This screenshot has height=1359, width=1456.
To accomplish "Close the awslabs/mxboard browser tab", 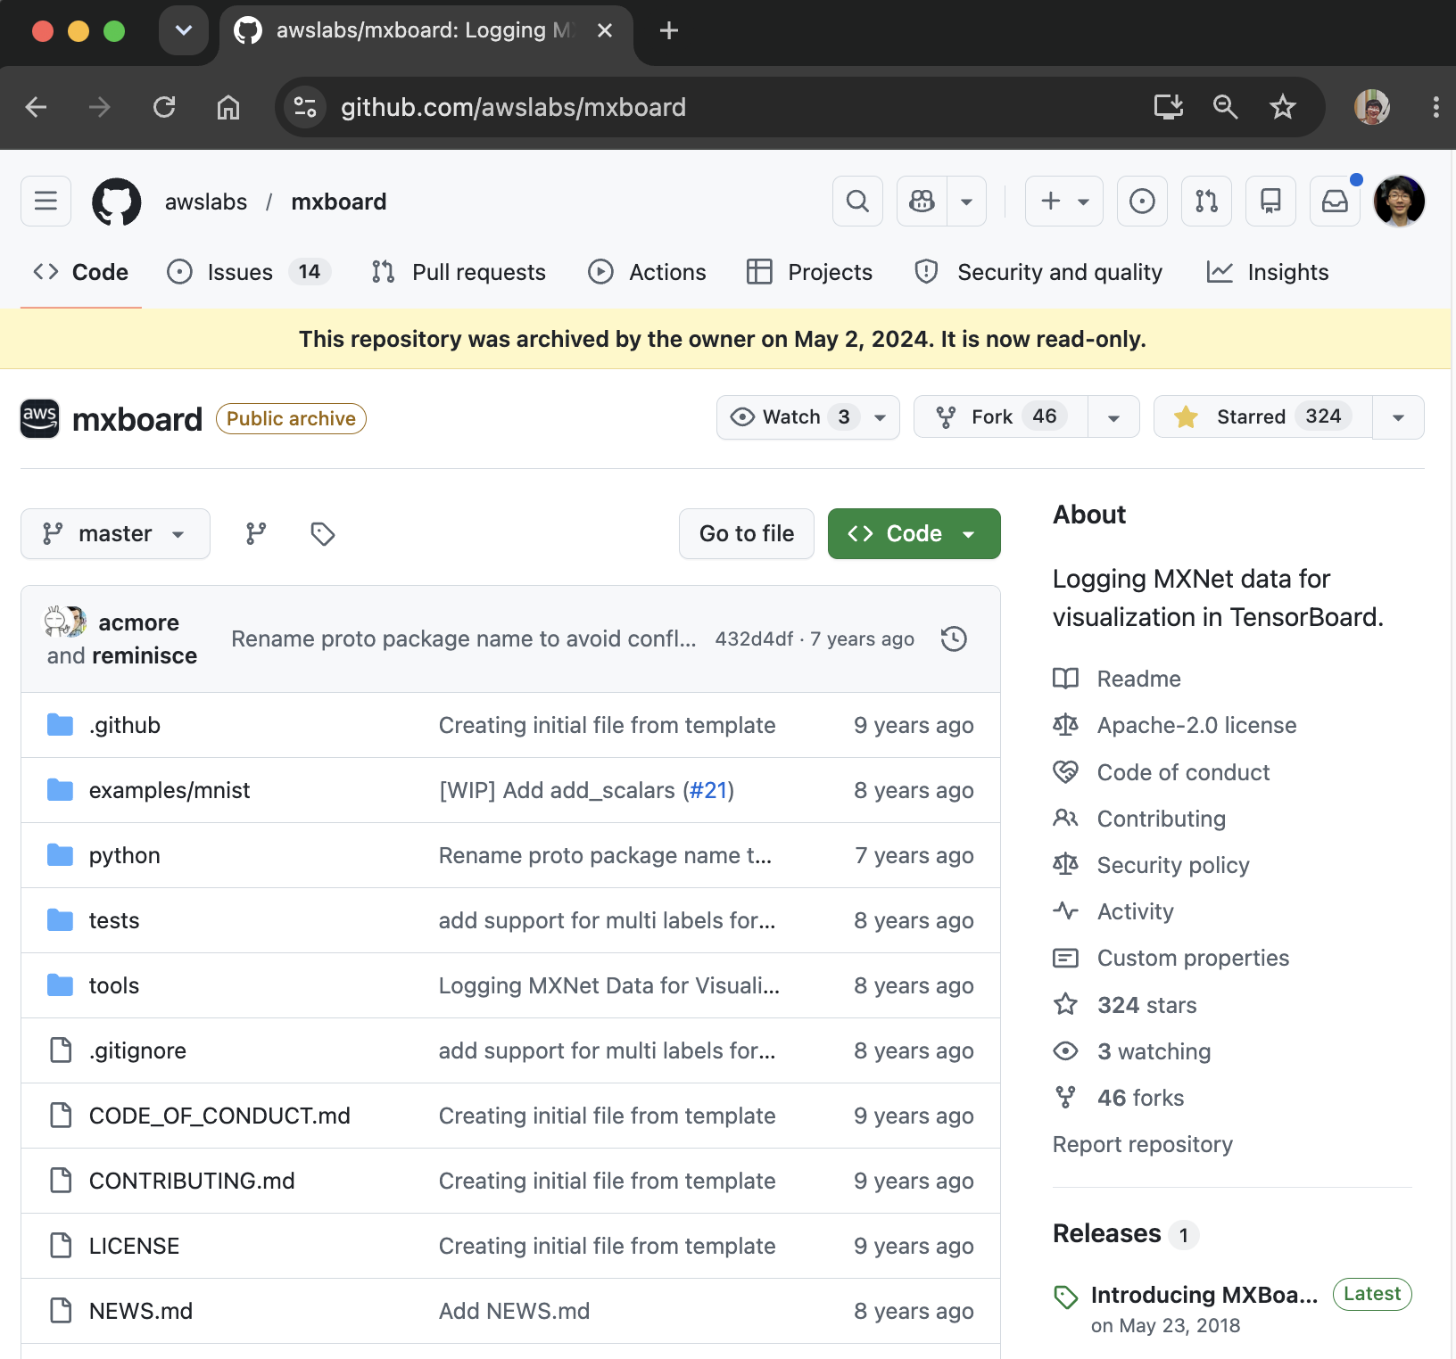I will tap(605, 30).
